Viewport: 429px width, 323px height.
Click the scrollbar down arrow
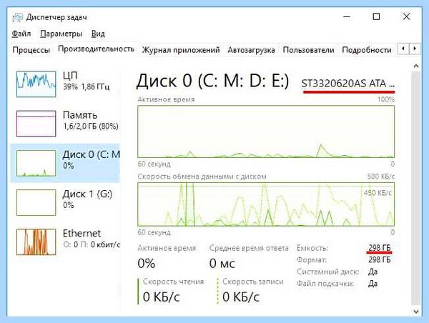click(416, 312)
